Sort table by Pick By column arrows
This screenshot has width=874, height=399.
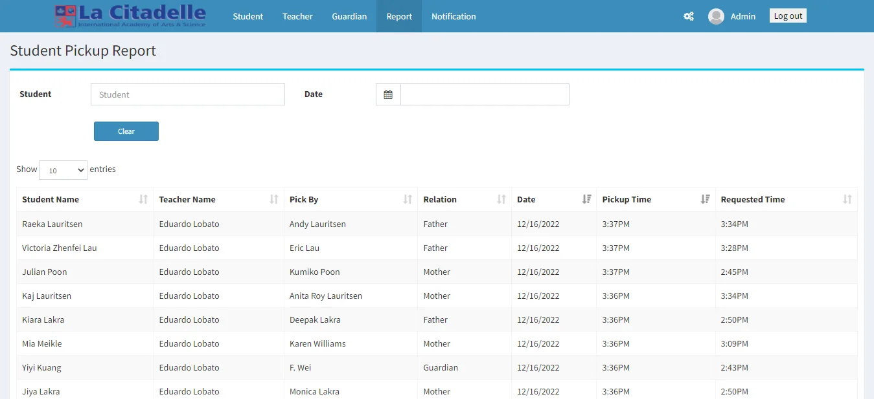(408, 199)
